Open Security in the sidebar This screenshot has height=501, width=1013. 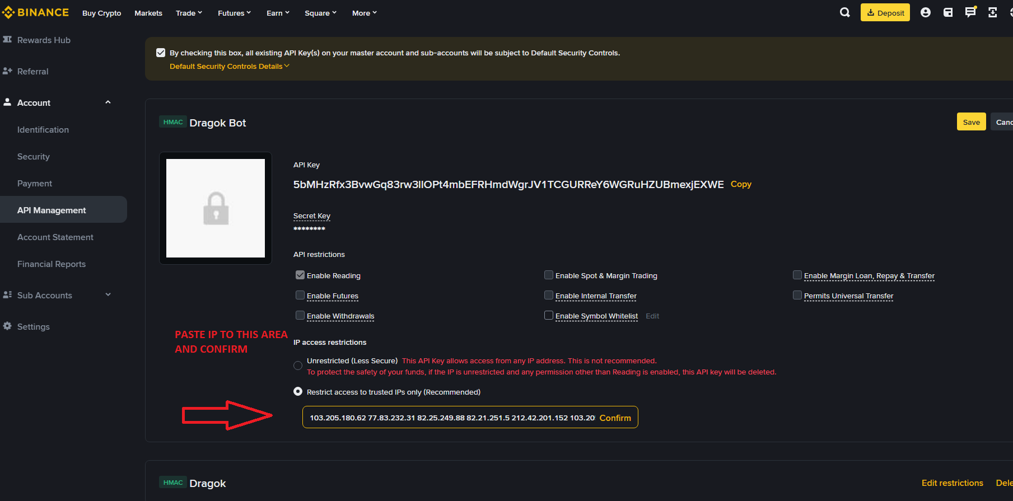pos(34,156)
